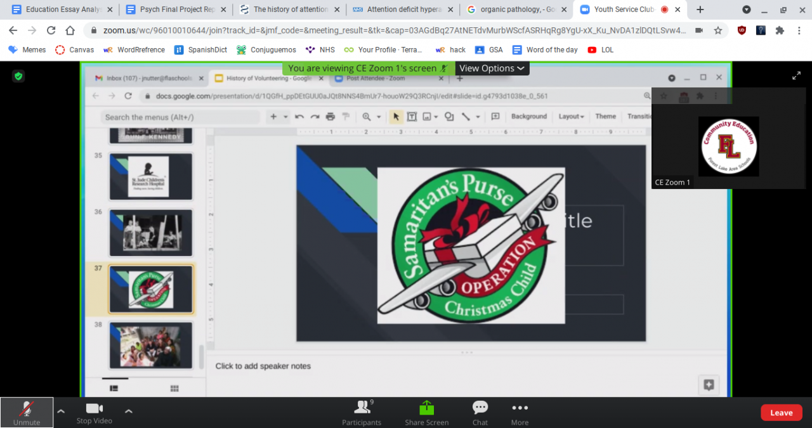Open the GSA bookmark
The image size is (812, 428).
489,49
